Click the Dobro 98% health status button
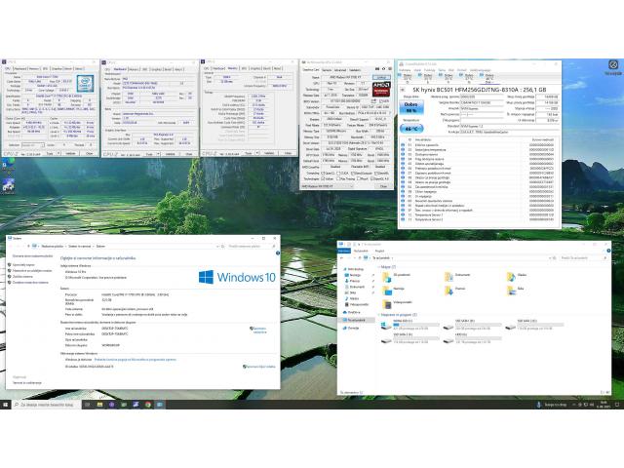The image size is (624, 468). pos(411,107)
